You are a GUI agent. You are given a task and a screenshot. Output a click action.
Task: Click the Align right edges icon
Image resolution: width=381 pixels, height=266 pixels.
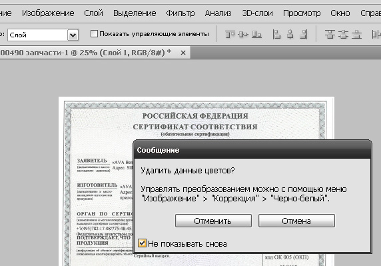(304, 34)
